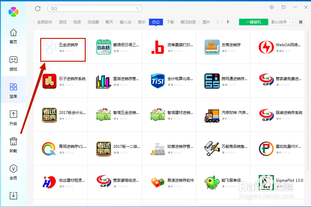Open 能飞背单词 parrot icon
Viewport: 311px width, 207px height.
click(212, 182)
